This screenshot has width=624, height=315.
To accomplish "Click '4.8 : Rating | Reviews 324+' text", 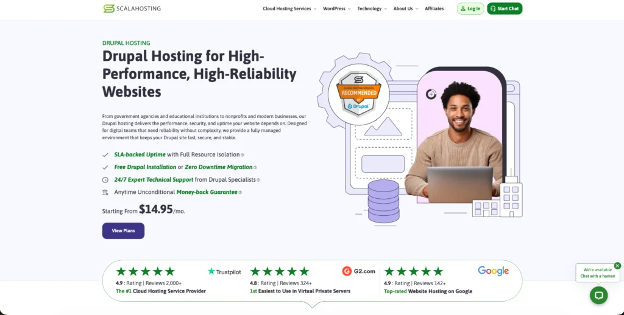I will tap(281, 283).
